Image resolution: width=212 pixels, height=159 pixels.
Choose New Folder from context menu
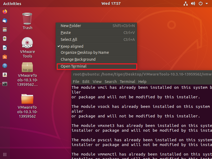(x=96, y=26)
